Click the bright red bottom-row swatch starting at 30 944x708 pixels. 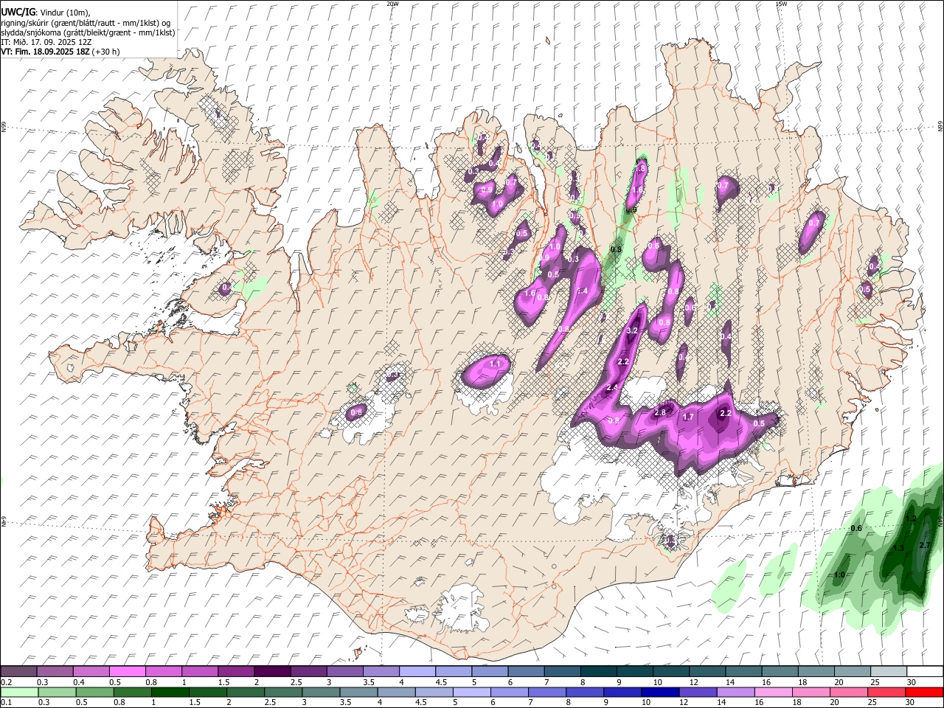click(924, 692)
